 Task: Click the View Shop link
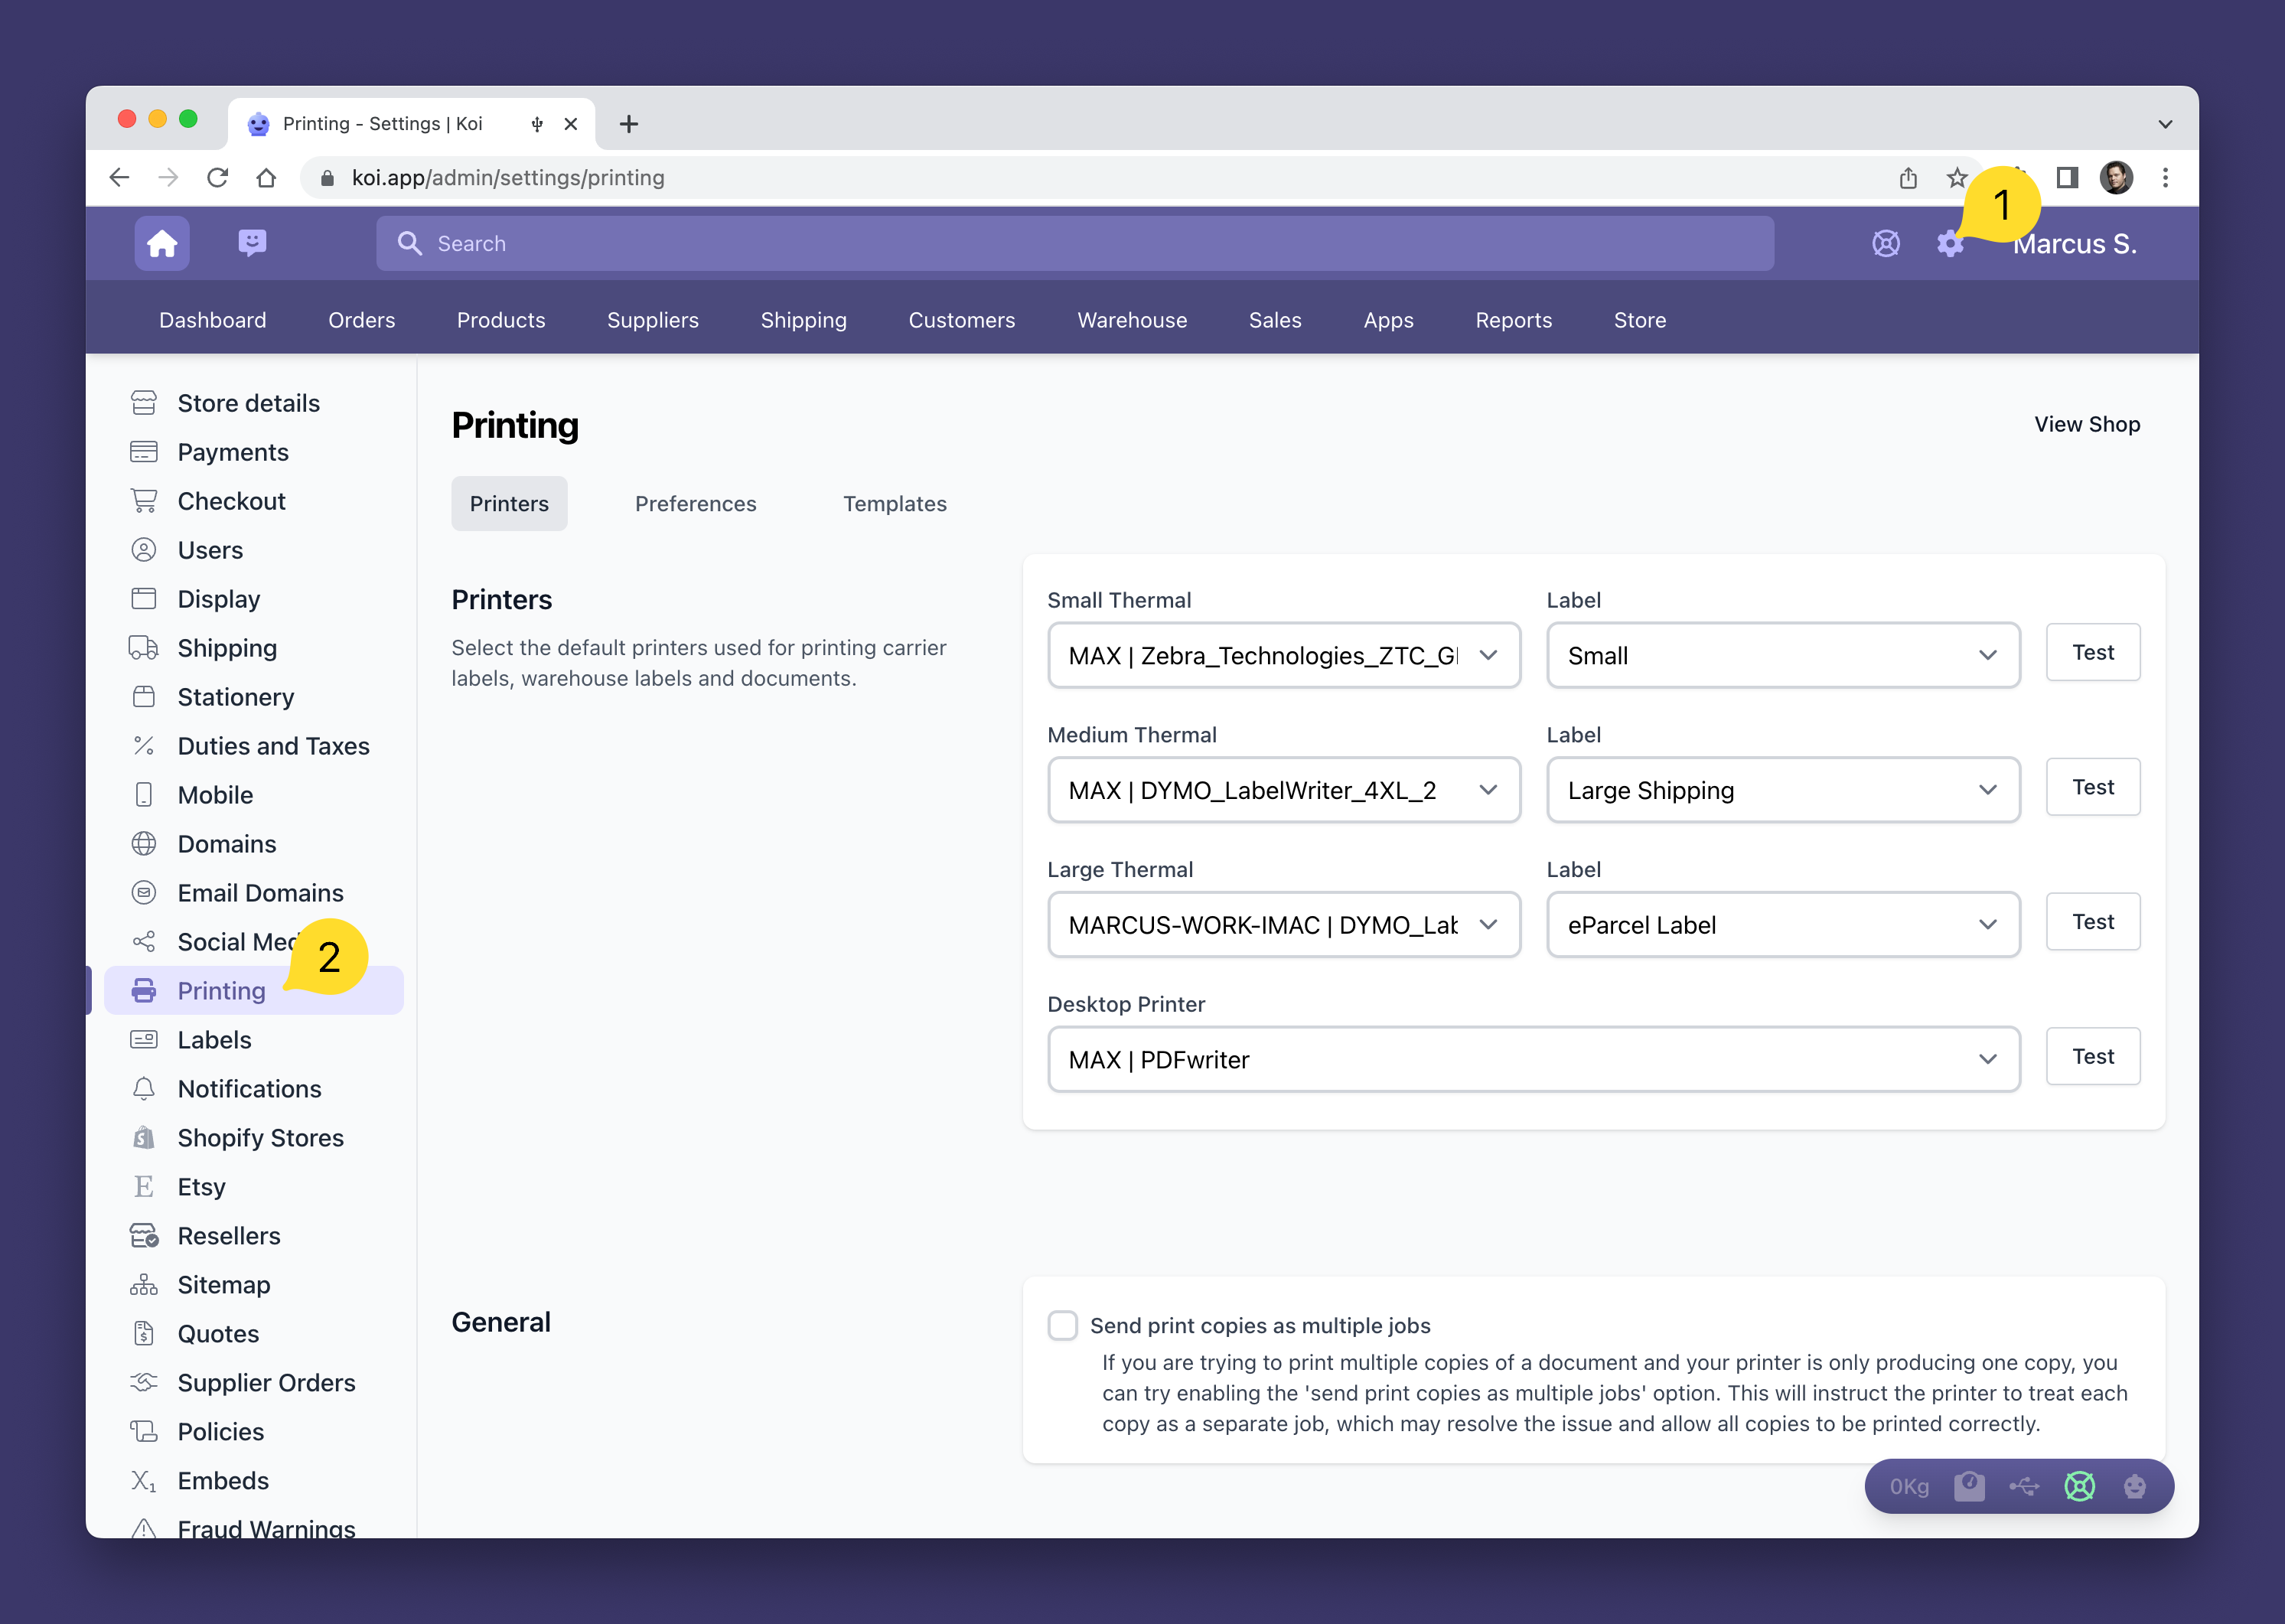[x=2086, y=424]
